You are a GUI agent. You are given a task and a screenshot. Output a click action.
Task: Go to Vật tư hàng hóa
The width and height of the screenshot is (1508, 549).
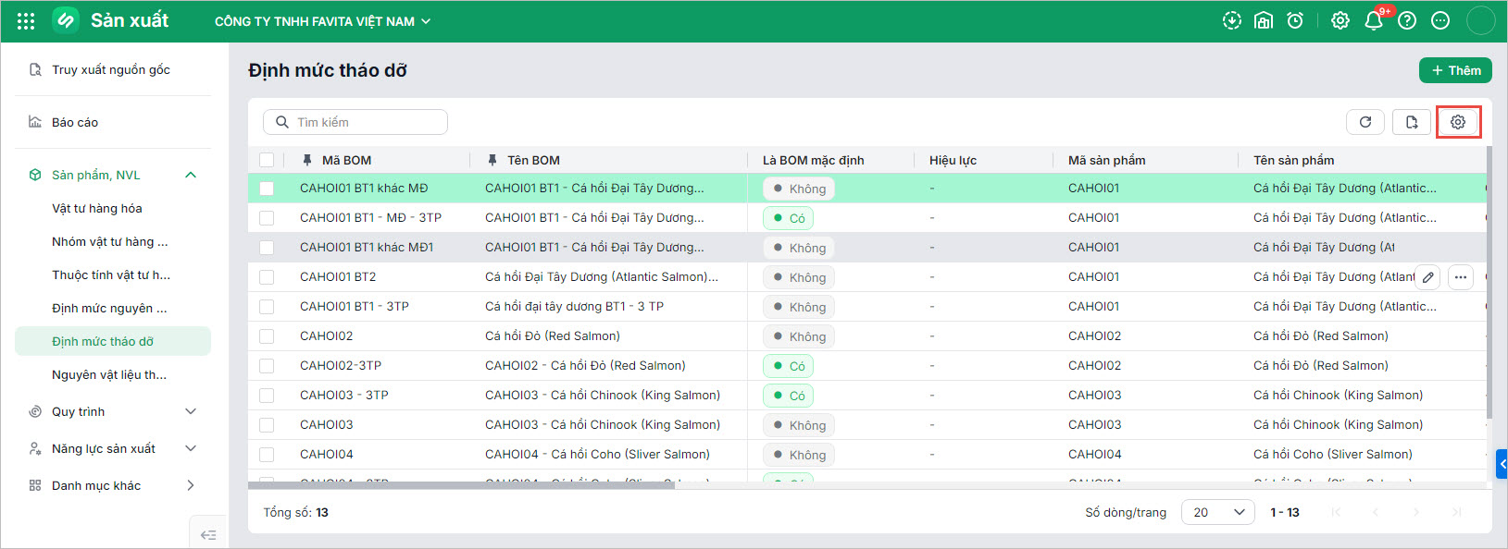97,209
